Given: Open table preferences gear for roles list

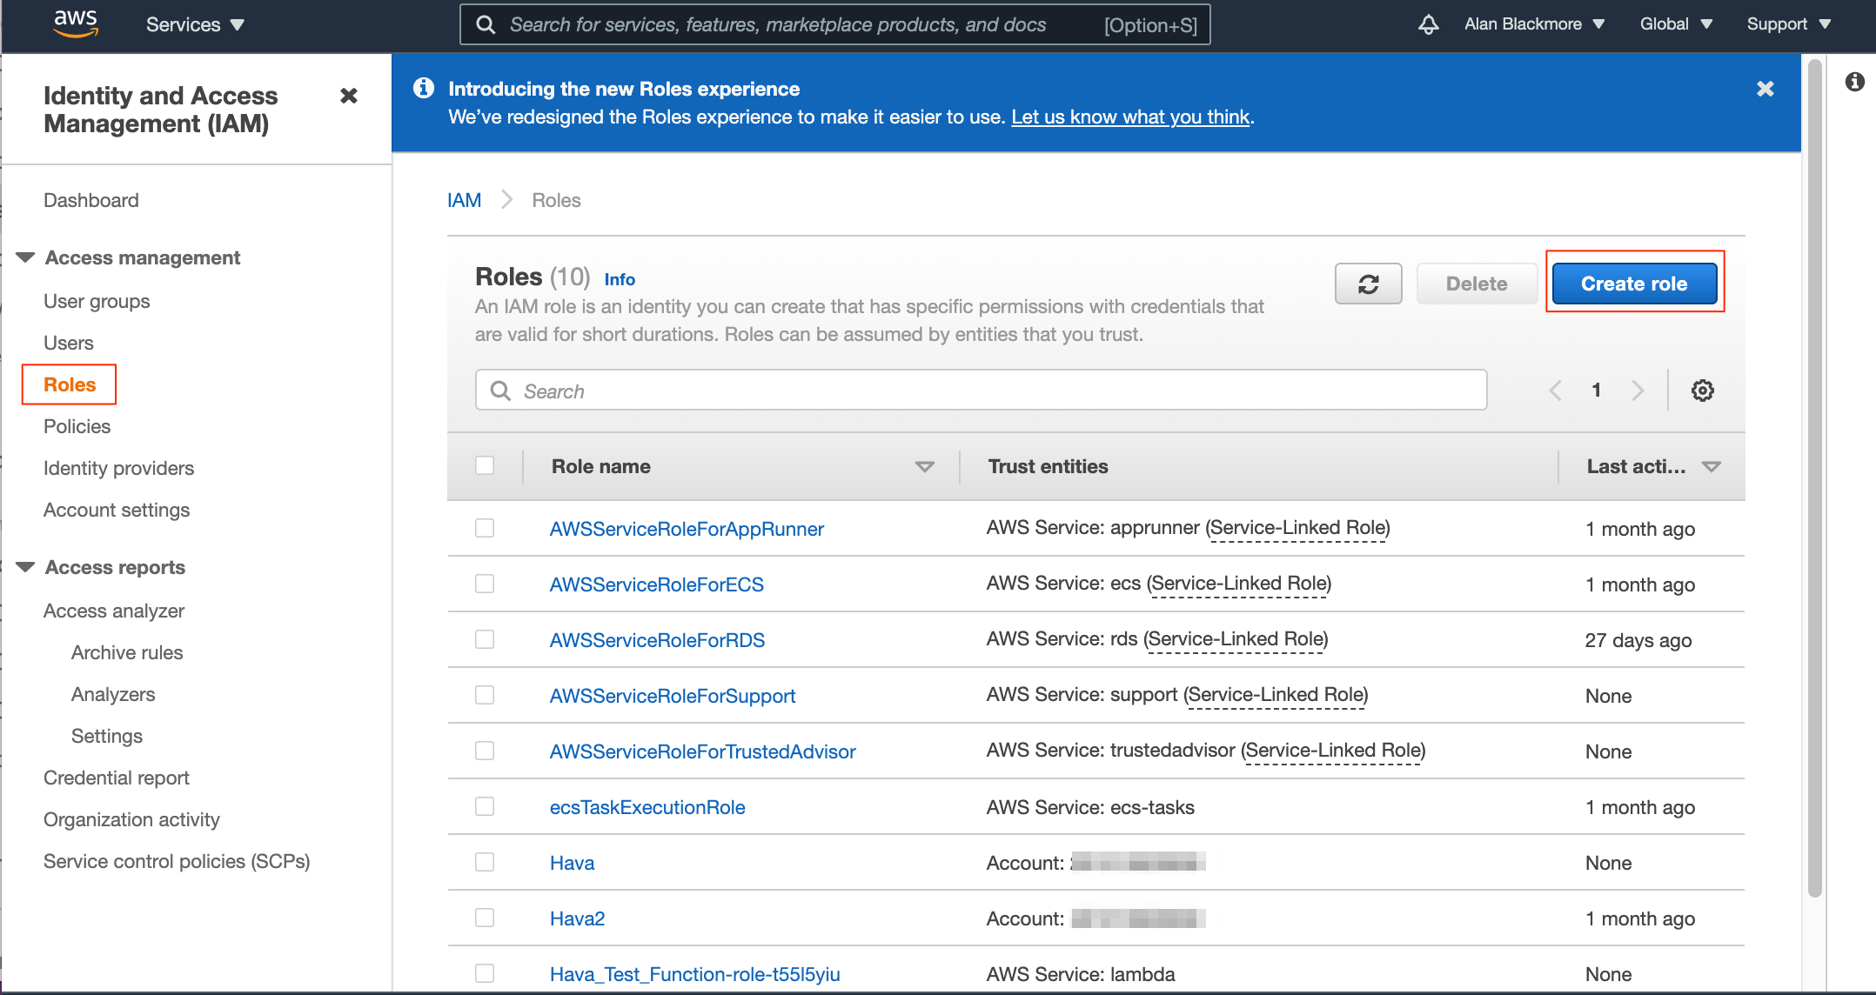Looking at the screenshot, I should tap(1701, 390).
